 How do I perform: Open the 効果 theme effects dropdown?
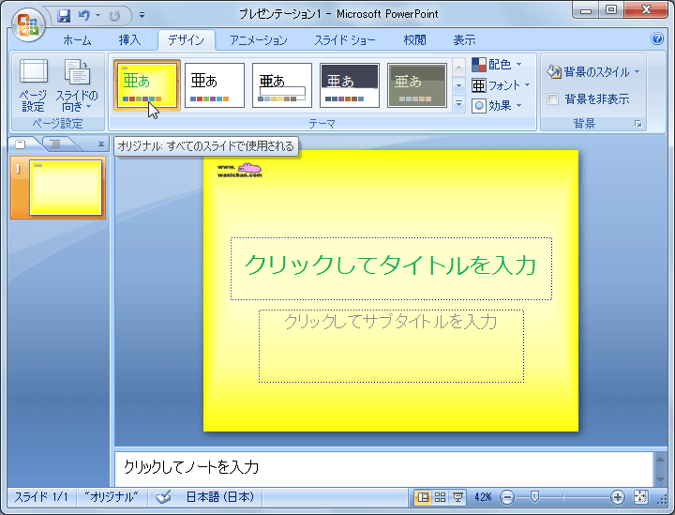[498, 105]
